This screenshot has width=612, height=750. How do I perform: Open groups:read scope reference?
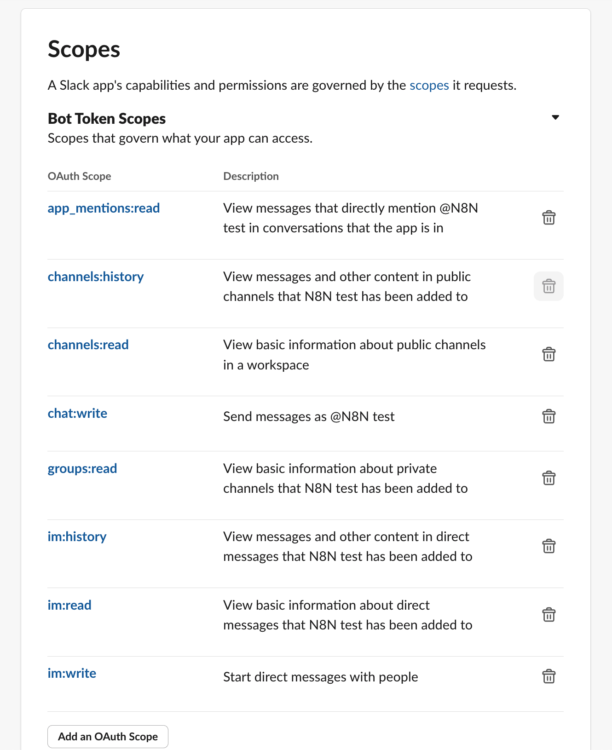coord(82,468)
